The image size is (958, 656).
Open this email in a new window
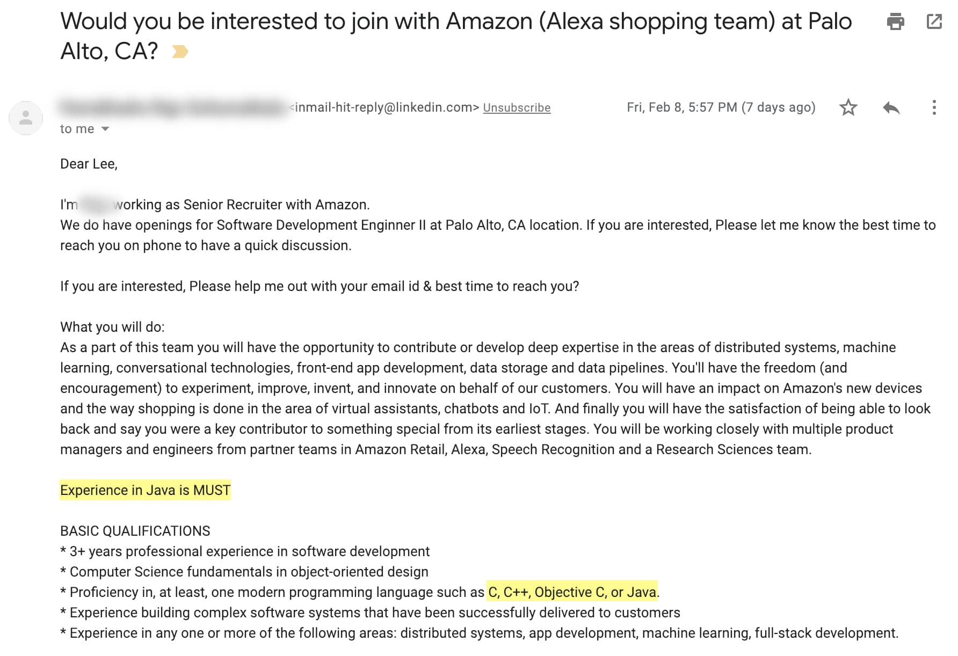click(934, 21)
